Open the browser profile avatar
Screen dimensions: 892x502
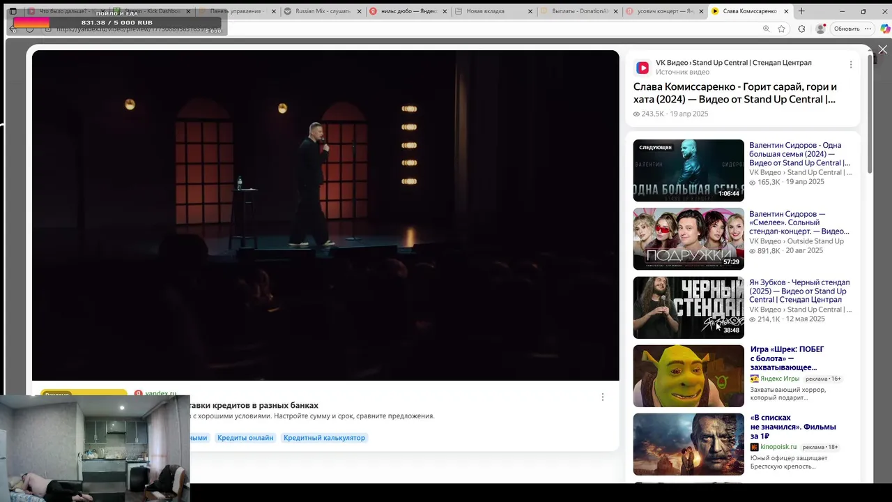pos(820,29)
